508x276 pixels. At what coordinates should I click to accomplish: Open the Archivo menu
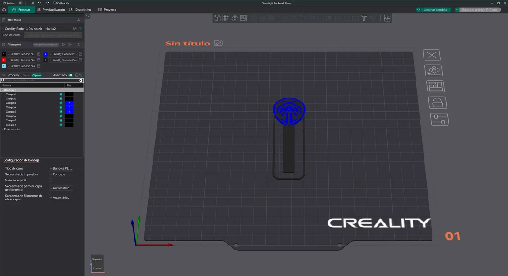9,3
